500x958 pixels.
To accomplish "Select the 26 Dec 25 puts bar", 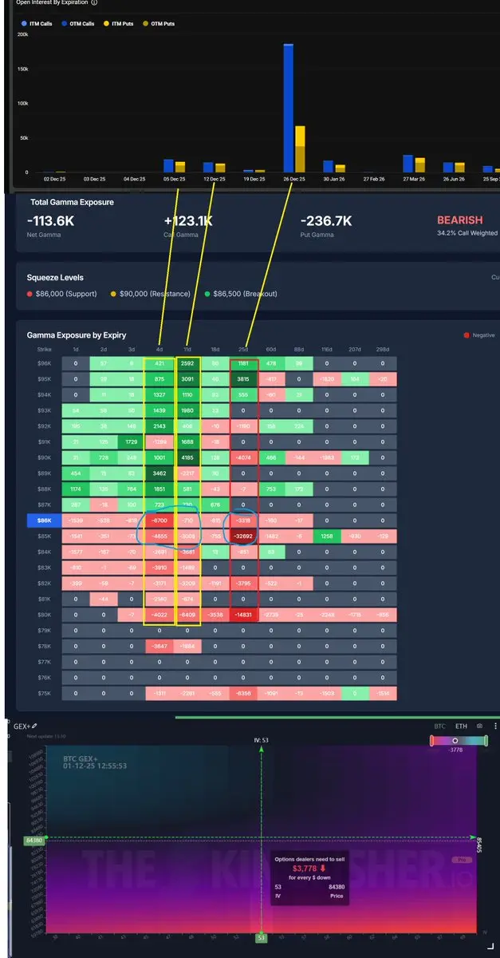I will point(300,148).
